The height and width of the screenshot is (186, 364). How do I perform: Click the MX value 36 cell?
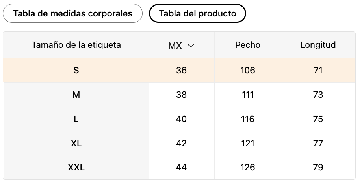pyautogui.click(x=181, y=70)
